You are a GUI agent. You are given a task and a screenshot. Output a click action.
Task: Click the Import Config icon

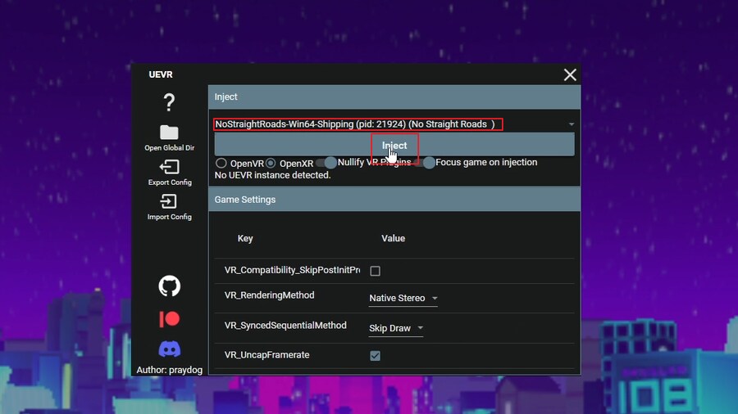(x=169, y=201)
